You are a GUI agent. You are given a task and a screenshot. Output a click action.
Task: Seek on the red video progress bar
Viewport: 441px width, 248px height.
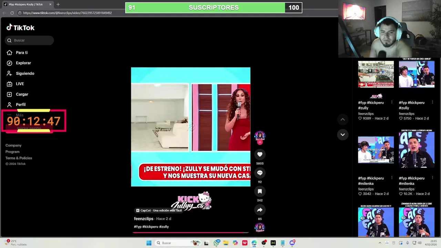tap(191, 232)
